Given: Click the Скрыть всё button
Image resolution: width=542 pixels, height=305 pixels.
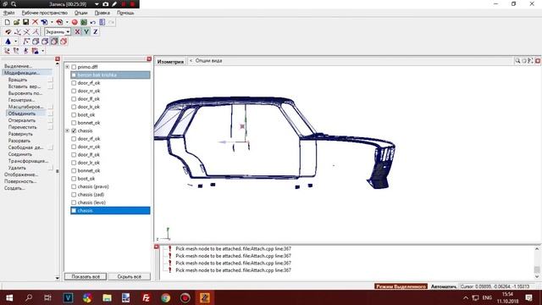Looking at the screenshot, I should tap(130, 277).
